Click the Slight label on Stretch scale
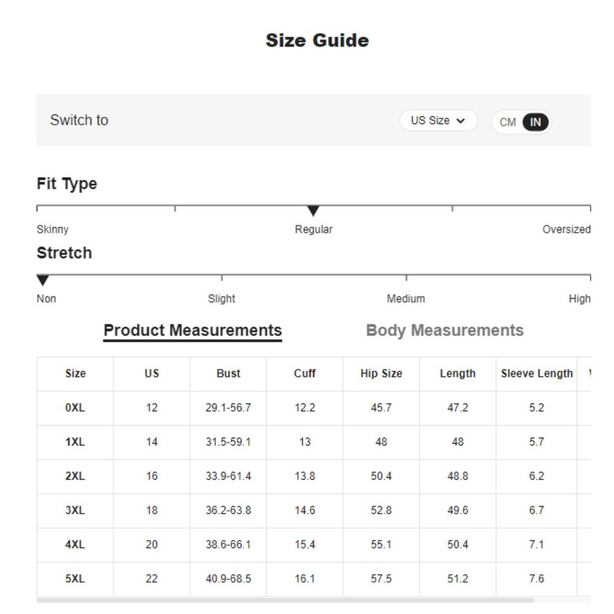The height and width of the screenshot is (614, 614). [x=221, y=299]
